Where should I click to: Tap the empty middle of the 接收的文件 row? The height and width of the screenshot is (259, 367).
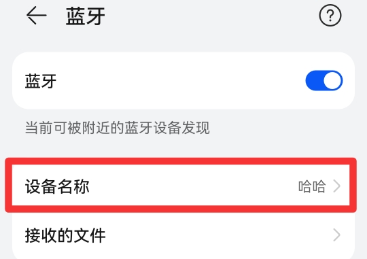[217, 235]
